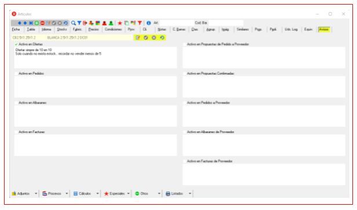Click the green person icon
This screenshot has height=210, width=357.
coord(111,23)
